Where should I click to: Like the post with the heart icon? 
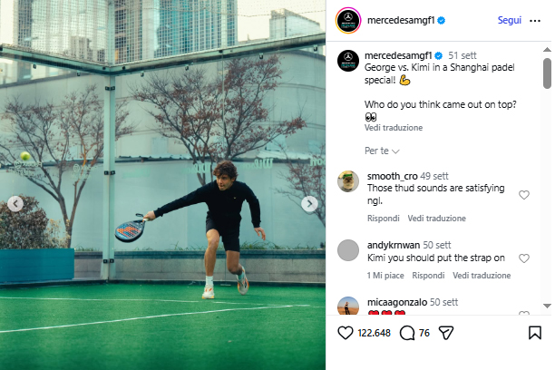coord(346,333)
